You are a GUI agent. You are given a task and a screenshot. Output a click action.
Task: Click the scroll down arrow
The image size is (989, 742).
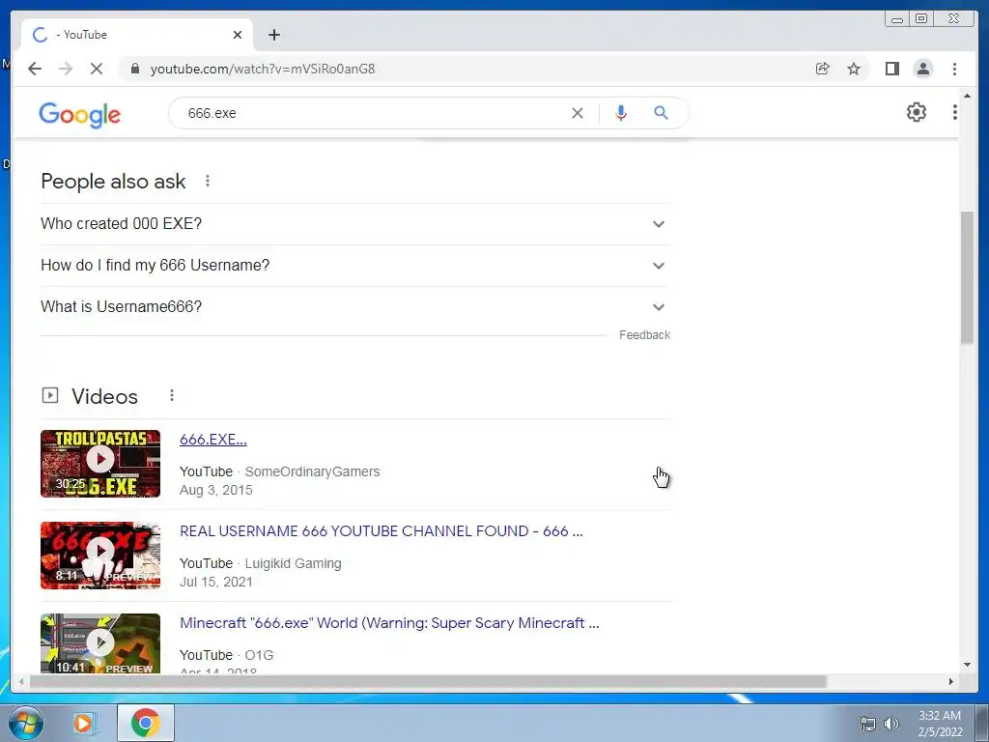click(967, 665)
